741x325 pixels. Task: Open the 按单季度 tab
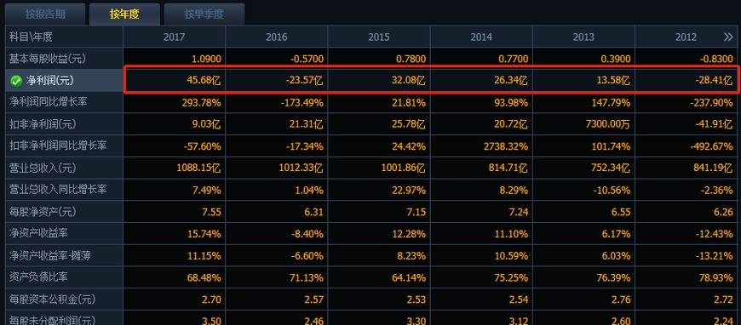click(x=204, y=14)
